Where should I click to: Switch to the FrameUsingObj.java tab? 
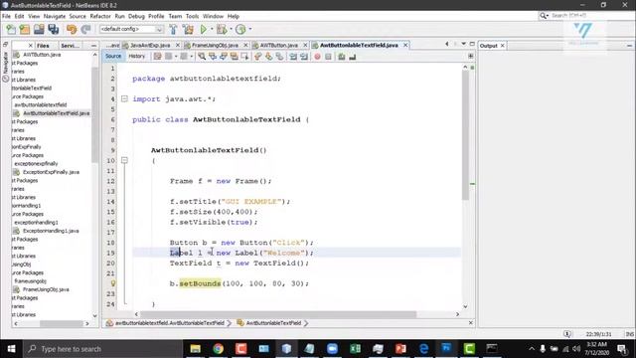pos(215,45)
